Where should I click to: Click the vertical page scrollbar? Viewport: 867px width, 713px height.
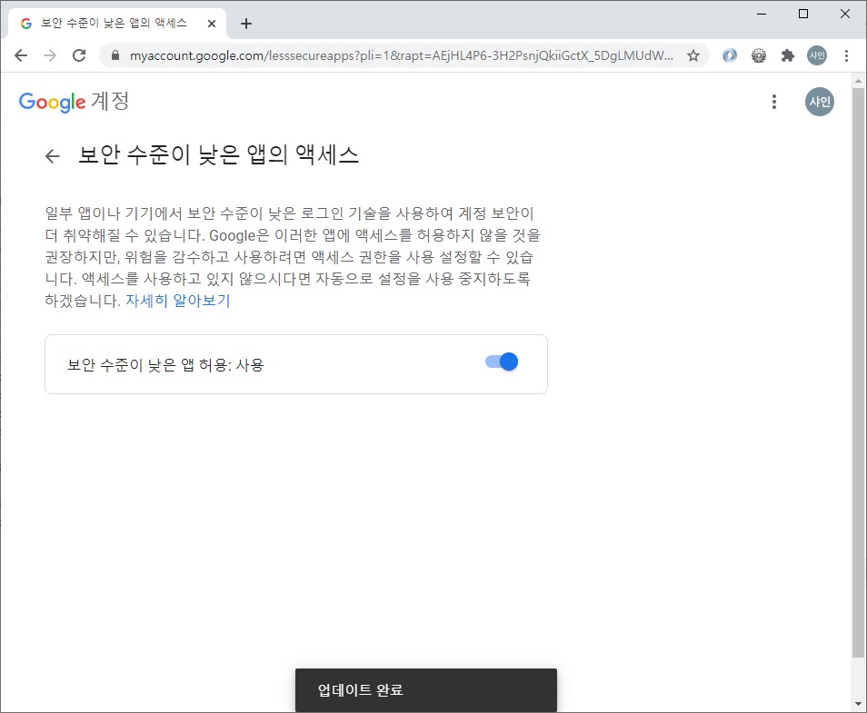(858, 372)
